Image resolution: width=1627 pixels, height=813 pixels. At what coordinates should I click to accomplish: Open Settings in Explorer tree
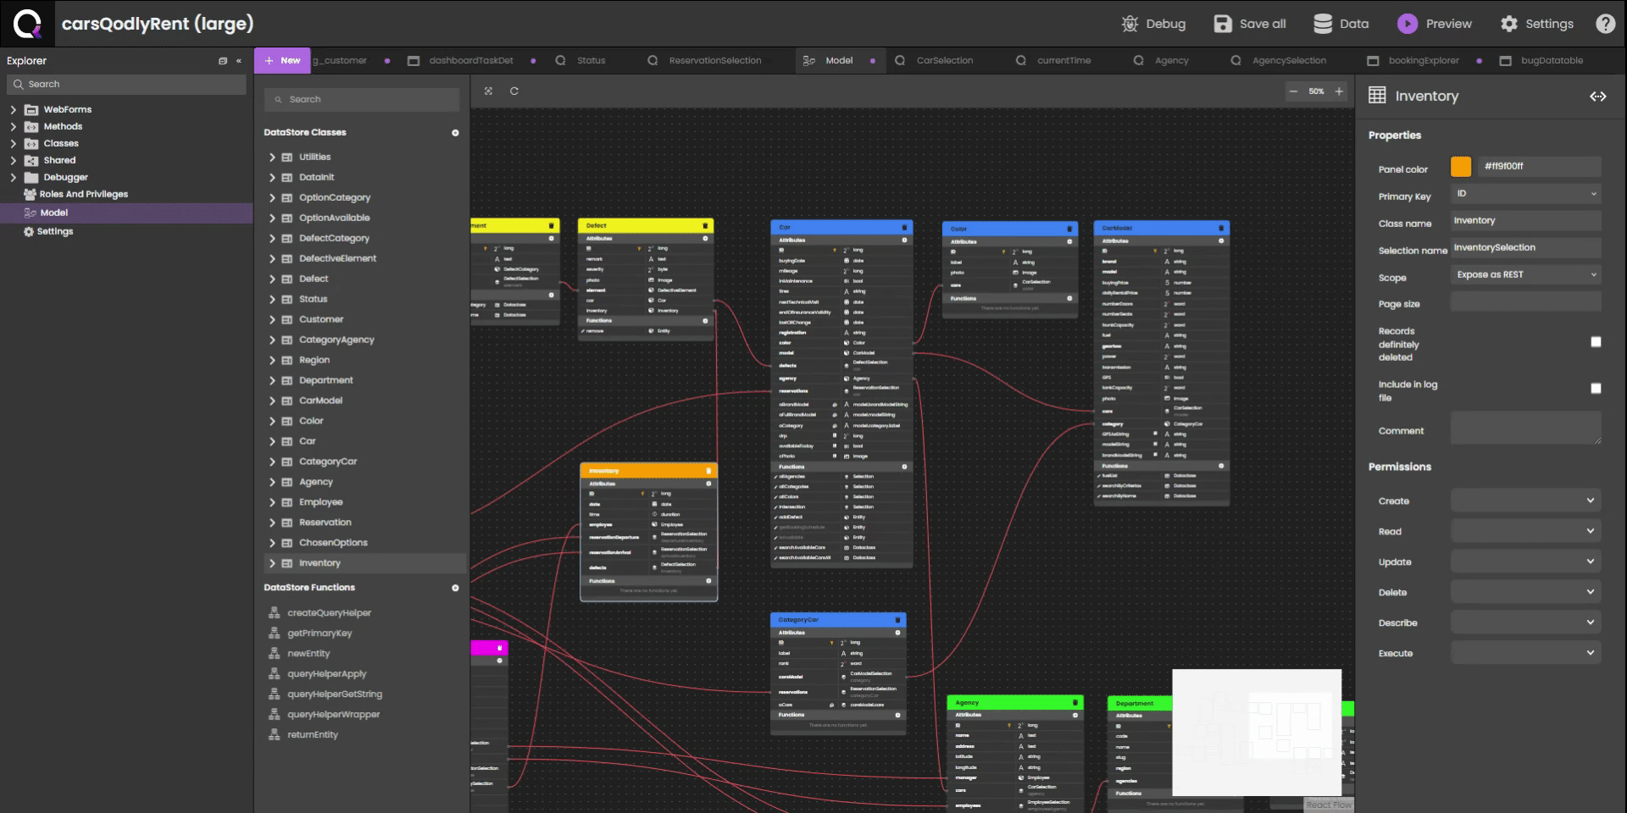54,231
